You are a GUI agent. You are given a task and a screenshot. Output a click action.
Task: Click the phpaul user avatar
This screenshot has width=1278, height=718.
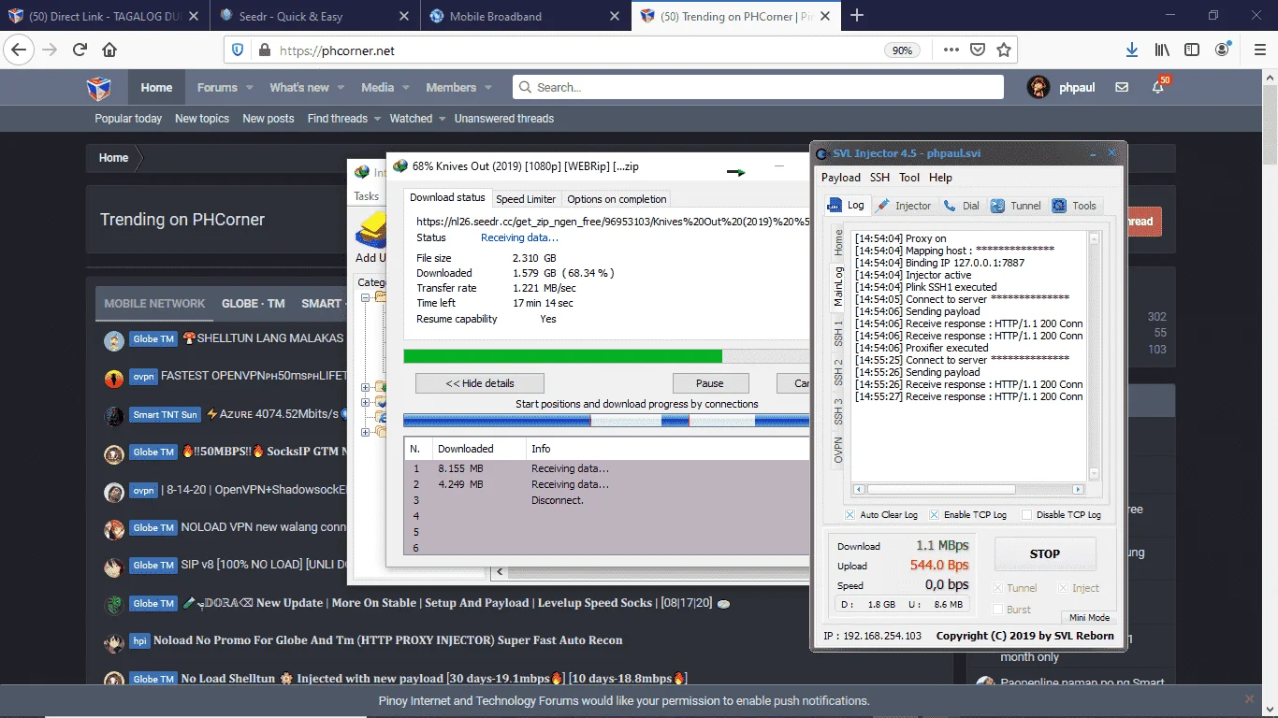[1038, 88]
